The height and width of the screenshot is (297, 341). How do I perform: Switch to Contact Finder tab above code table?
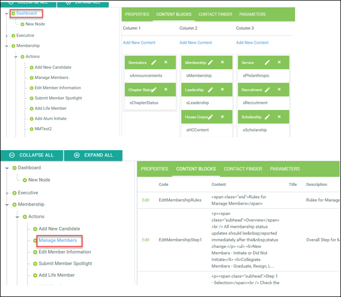[243, 169]
